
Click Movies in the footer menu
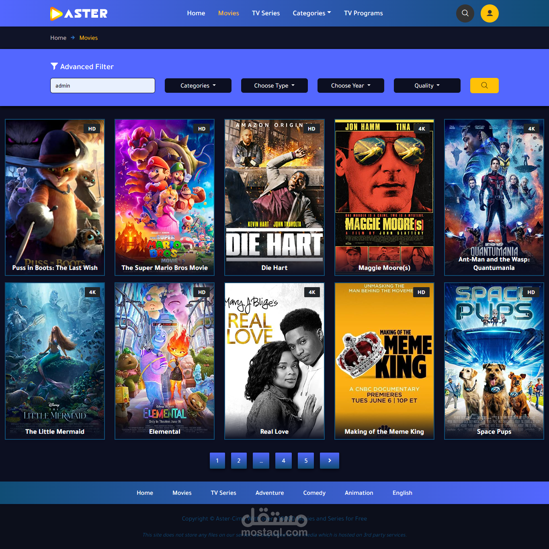(182, 493)
